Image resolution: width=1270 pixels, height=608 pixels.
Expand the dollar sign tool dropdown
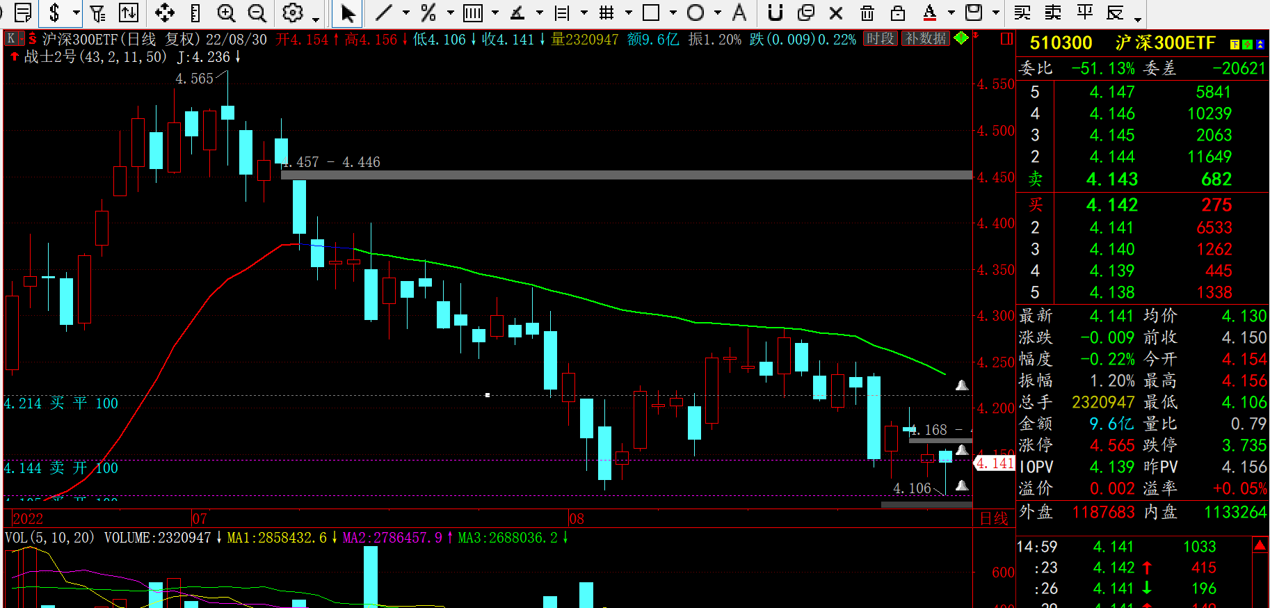75,13
